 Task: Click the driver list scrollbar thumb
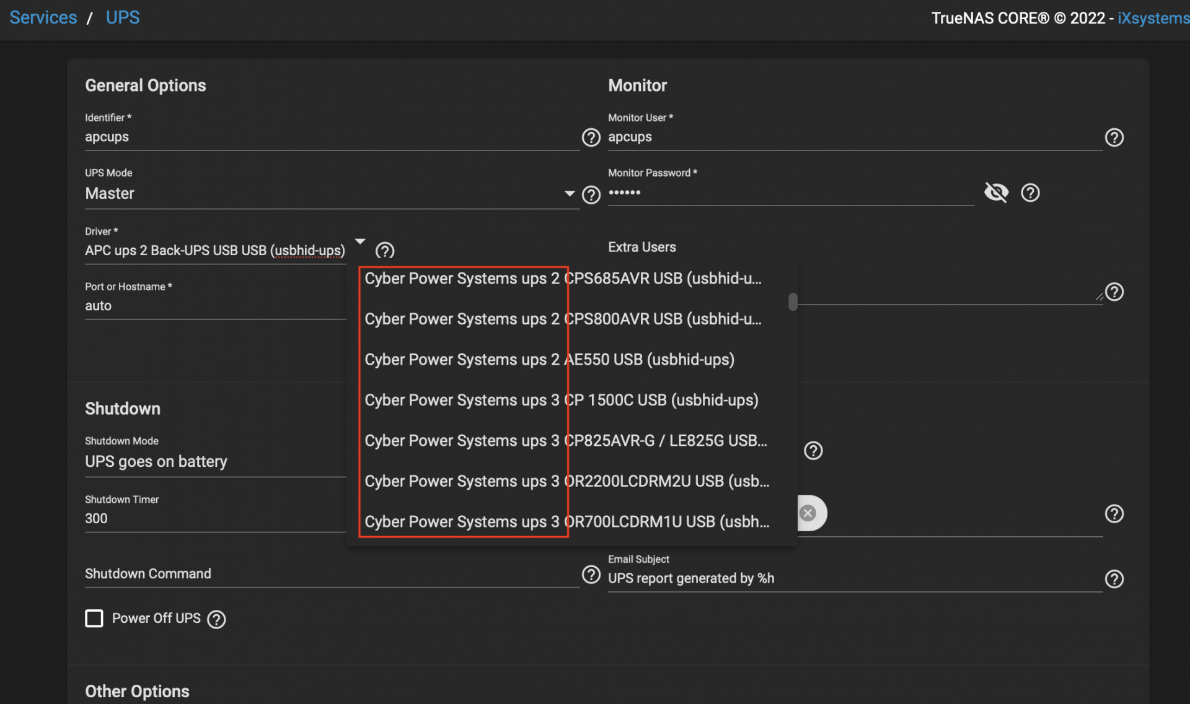793,302
